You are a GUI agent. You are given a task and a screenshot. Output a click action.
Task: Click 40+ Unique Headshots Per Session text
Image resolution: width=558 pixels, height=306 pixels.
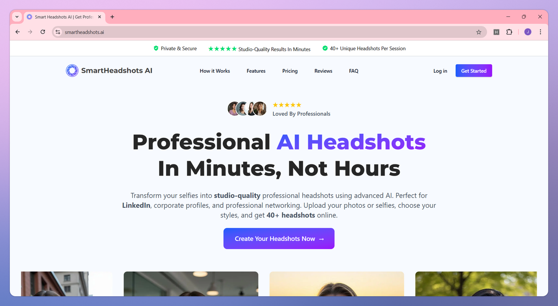pos(368,48)
